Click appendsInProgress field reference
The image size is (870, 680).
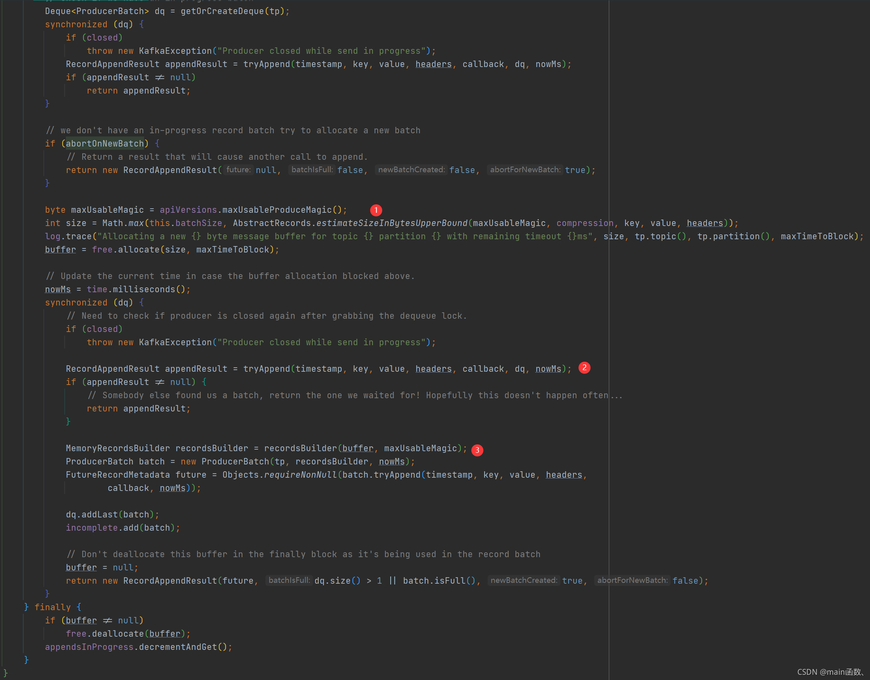click(89, 647)
